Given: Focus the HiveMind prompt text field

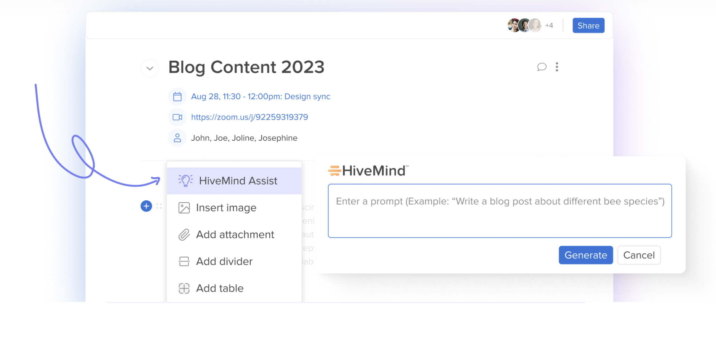Looking at the screenshot, I should click(500, 211).
